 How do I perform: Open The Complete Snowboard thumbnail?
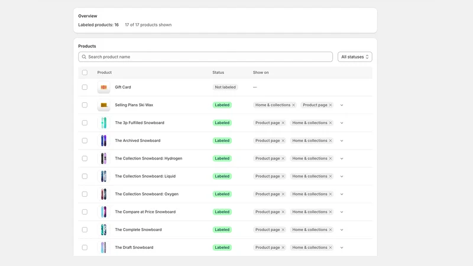(x=104, y=229)
